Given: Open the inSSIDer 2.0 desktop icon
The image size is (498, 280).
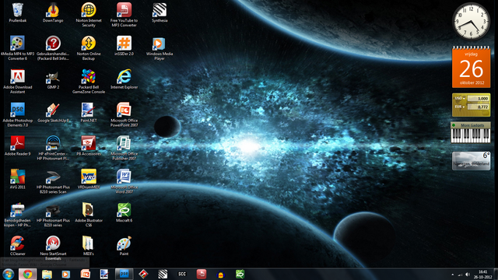Looking at the screenshot, I should (x=124, y=46).
